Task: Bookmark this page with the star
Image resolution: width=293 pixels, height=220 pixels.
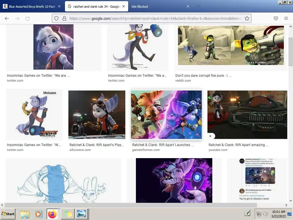Action: click(247, 18)
